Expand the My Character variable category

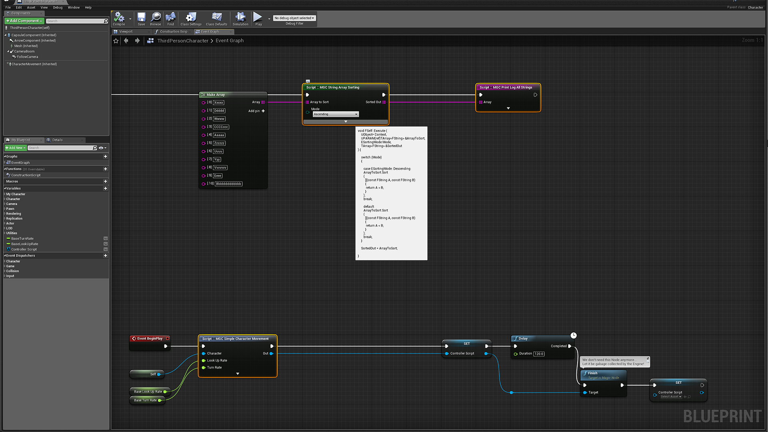point(5,194)
